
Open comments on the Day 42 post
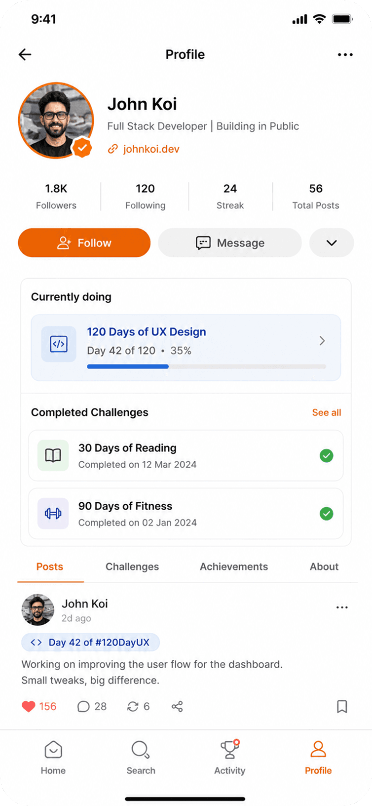(83, 706)
